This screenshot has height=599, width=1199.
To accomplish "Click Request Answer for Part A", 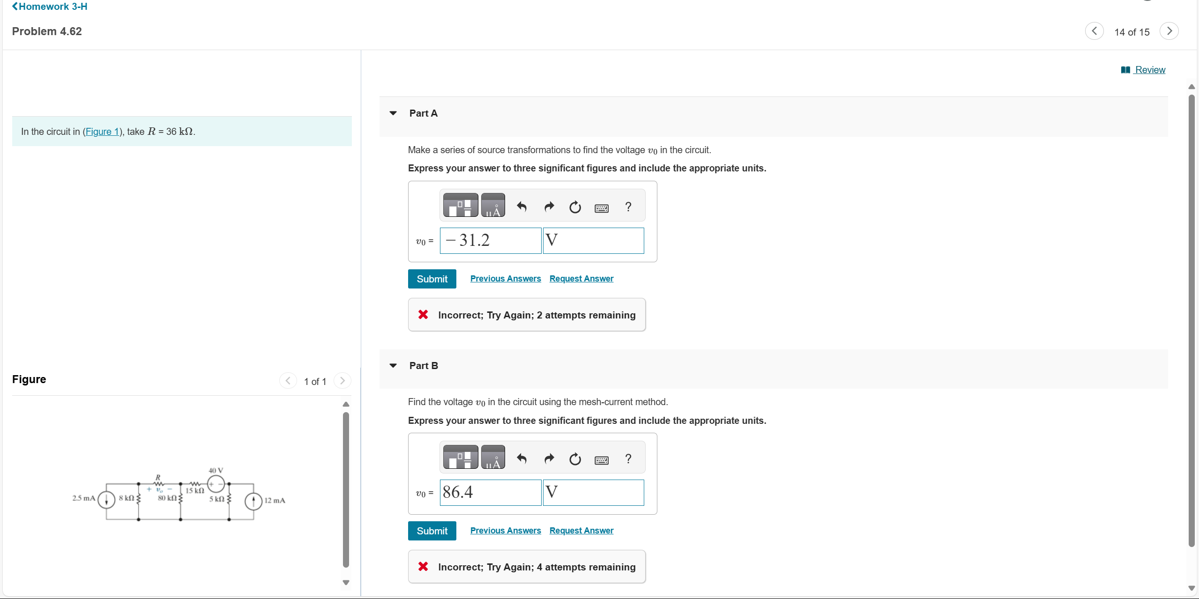I will coord(581,278).
